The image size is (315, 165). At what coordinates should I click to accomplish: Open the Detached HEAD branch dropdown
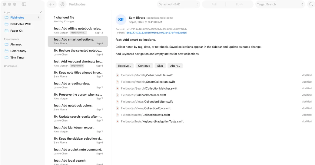[x=178, y=4]
